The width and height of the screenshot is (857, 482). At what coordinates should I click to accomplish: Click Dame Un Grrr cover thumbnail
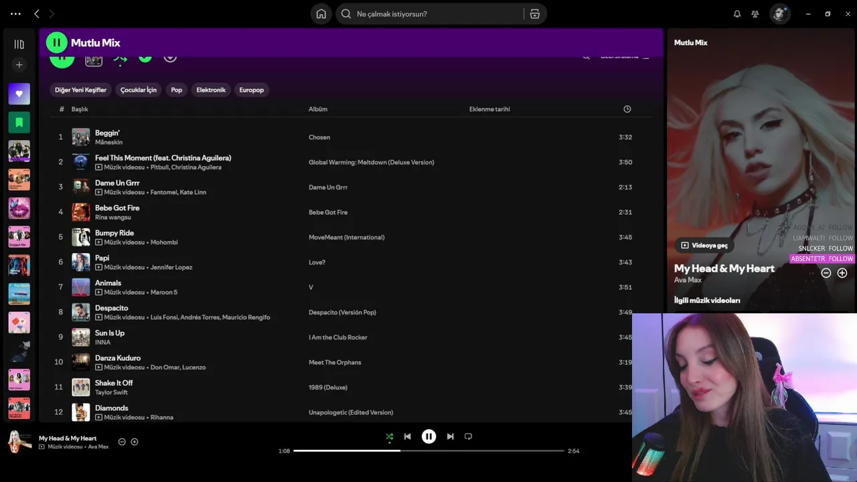81,187
